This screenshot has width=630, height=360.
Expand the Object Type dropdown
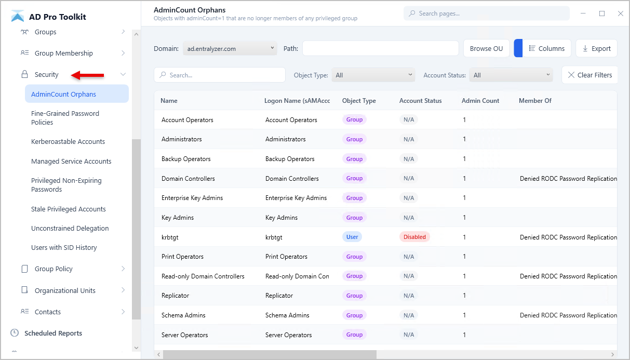(373, 75)
